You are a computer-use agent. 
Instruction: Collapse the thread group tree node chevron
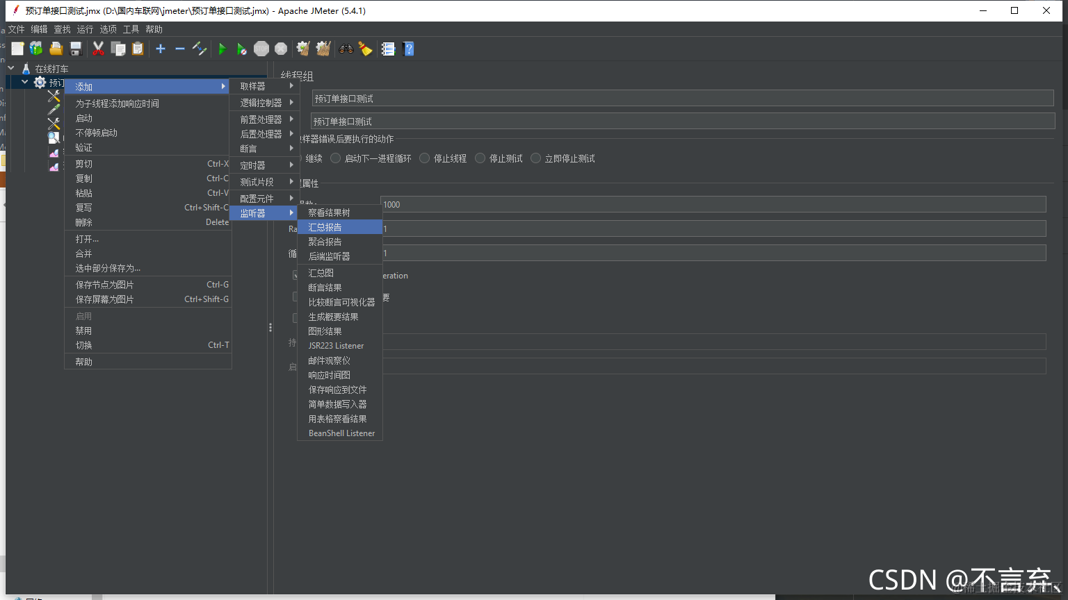click(25, 82)
